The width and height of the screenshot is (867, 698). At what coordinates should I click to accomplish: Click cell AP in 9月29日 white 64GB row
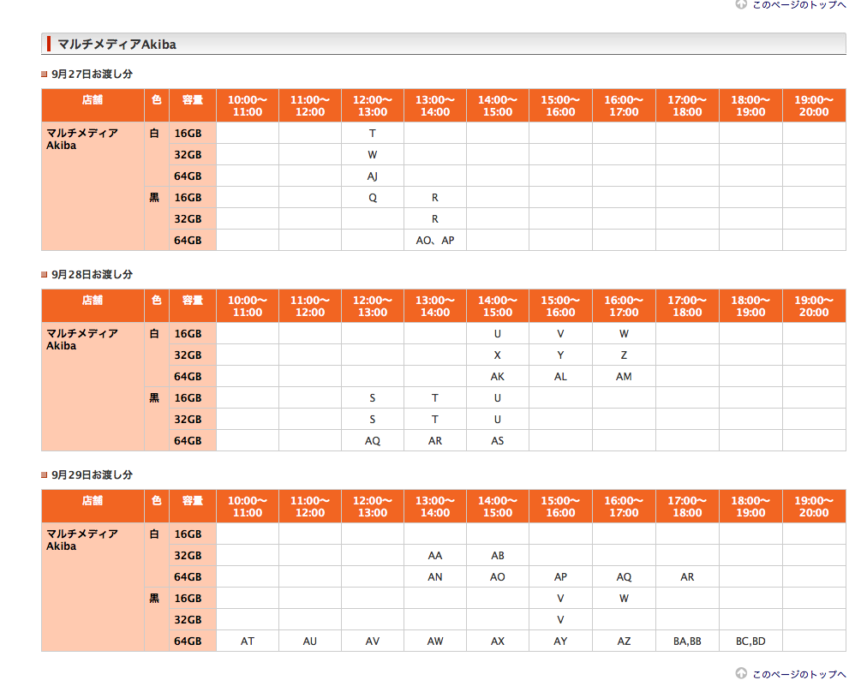(560, 577)
